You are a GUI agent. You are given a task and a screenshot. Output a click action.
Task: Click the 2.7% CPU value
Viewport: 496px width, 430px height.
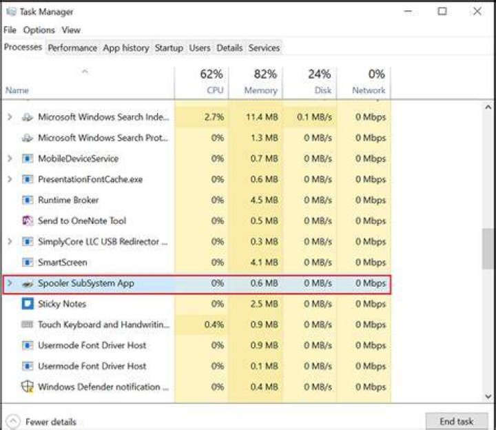pos(214,117)
